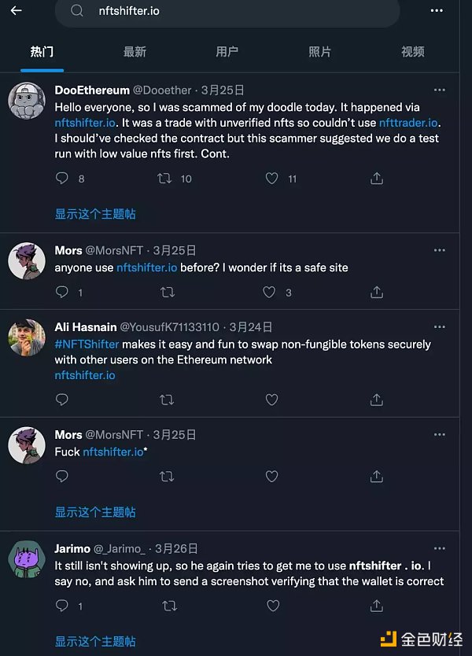
Task: Switch to the 照片 tab
Action: pos(319,52)
